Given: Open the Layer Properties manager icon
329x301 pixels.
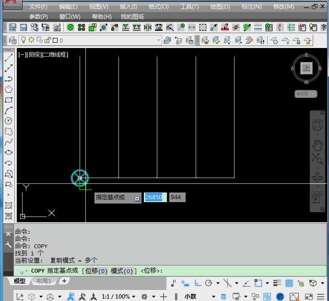Looking at the screenshot, I should coord(12,40).
